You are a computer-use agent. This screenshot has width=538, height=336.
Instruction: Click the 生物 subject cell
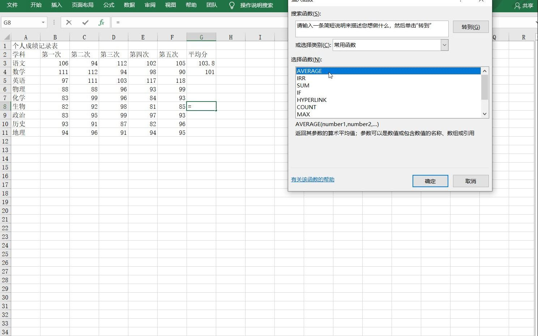click(x=26, y=107)
